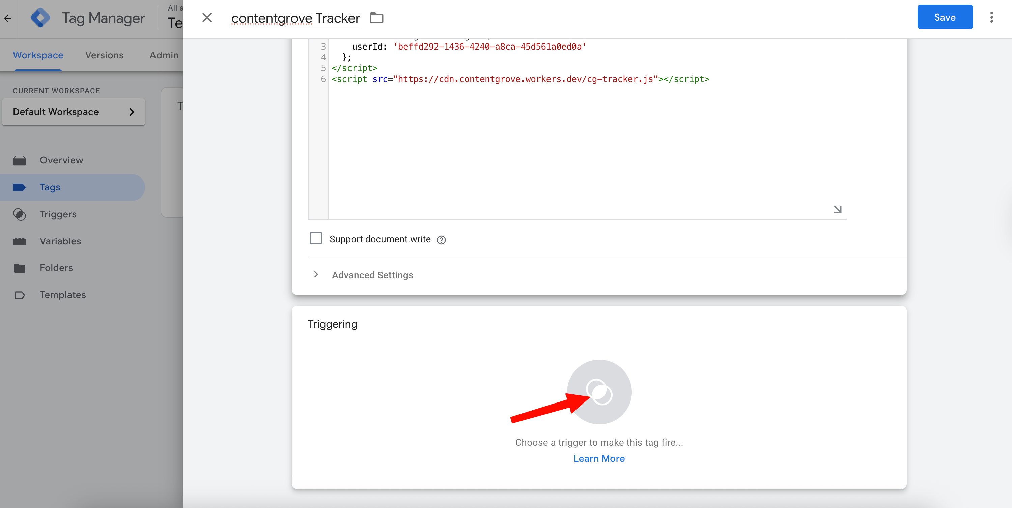Click the contentgrove Tracker name field
Viewport: 1012px width, 508px height.
click(296, 18)
